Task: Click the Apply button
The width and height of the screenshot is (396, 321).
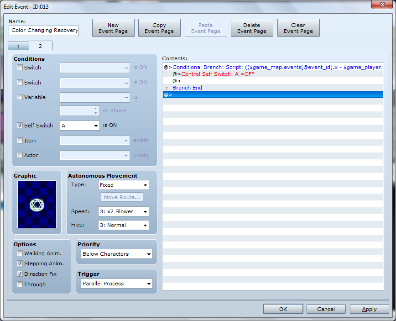Action: point(369,309)
